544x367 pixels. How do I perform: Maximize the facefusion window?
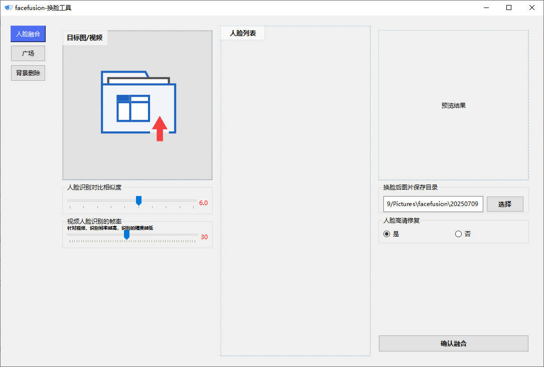point(508,8)
